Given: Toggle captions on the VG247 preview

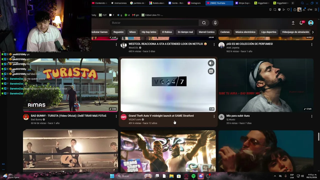Looking at the screenshot, I should 211,71.
